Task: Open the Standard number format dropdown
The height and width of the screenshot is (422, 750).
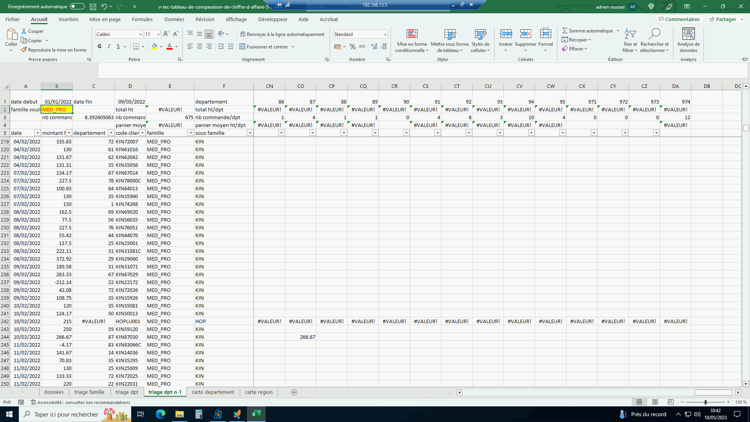Action: pos(385,34)
